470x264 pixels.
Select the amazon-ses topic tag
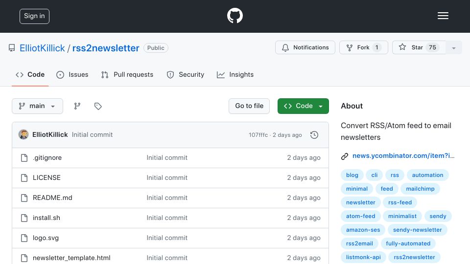[363, 230]
